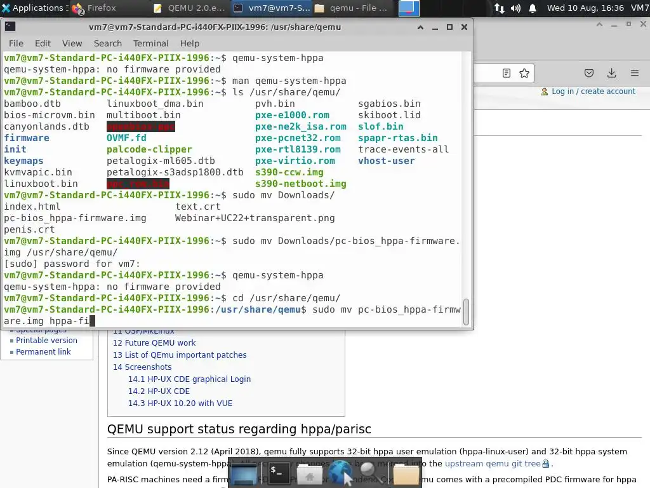The image size is (650, 488).
Task: Open contents entry 14 Screenshots
Action: click(x=142, y=367)
